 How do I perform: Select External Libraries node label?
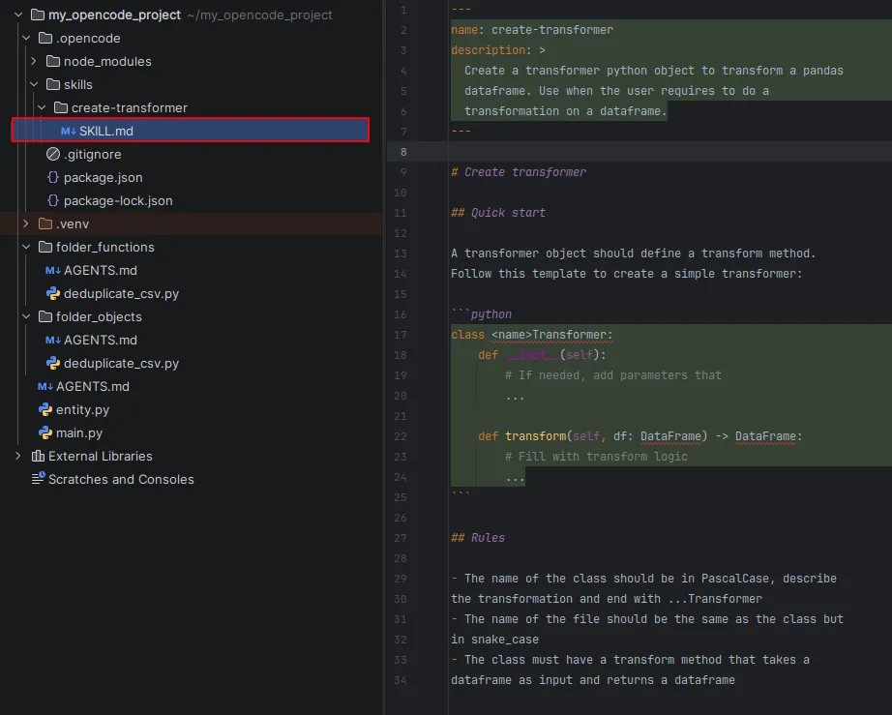[x=100, y=457]
